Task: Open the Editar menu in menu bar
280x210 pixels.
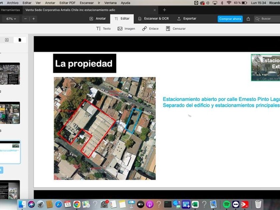Action: tap(27, 3)
